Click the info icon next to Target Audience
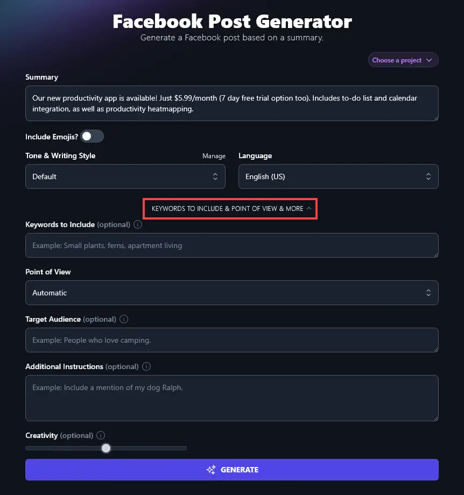The image size is (464, 495). 124,319
